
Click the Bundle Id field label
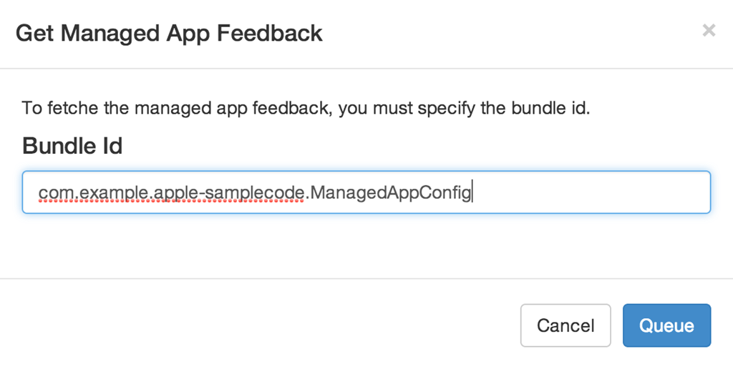(x=72, y=147)
